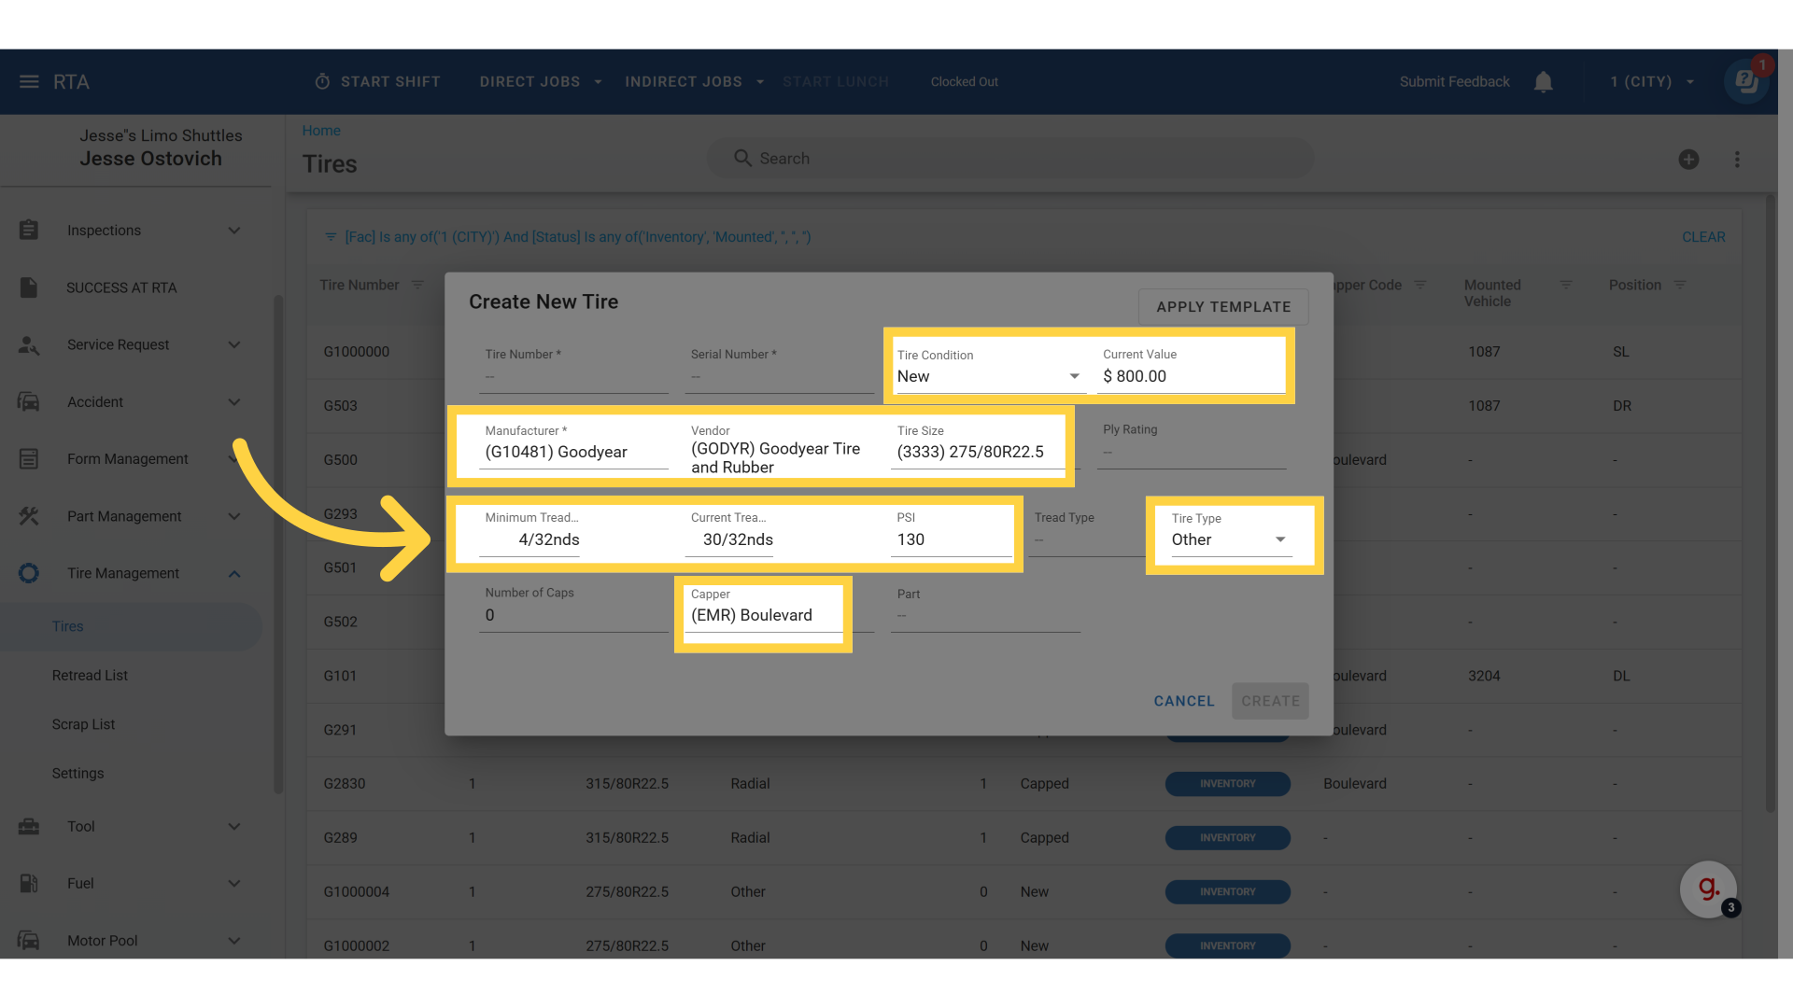Click the Accident vehicle icon in sidebar
1793x1008 pixels.
29,401
